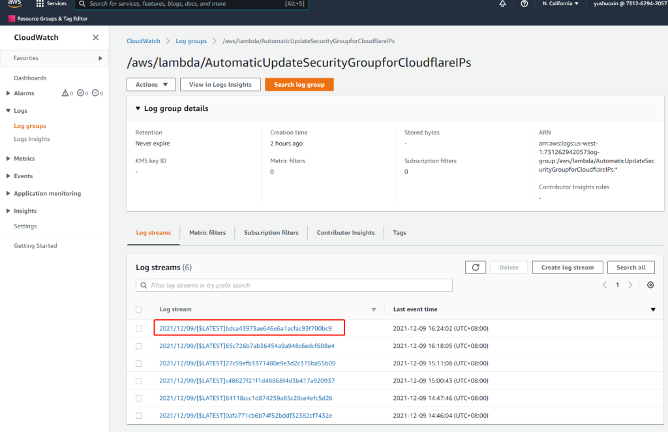
Task: Refresh the log streams list
Action: click(x=475, y=268)
